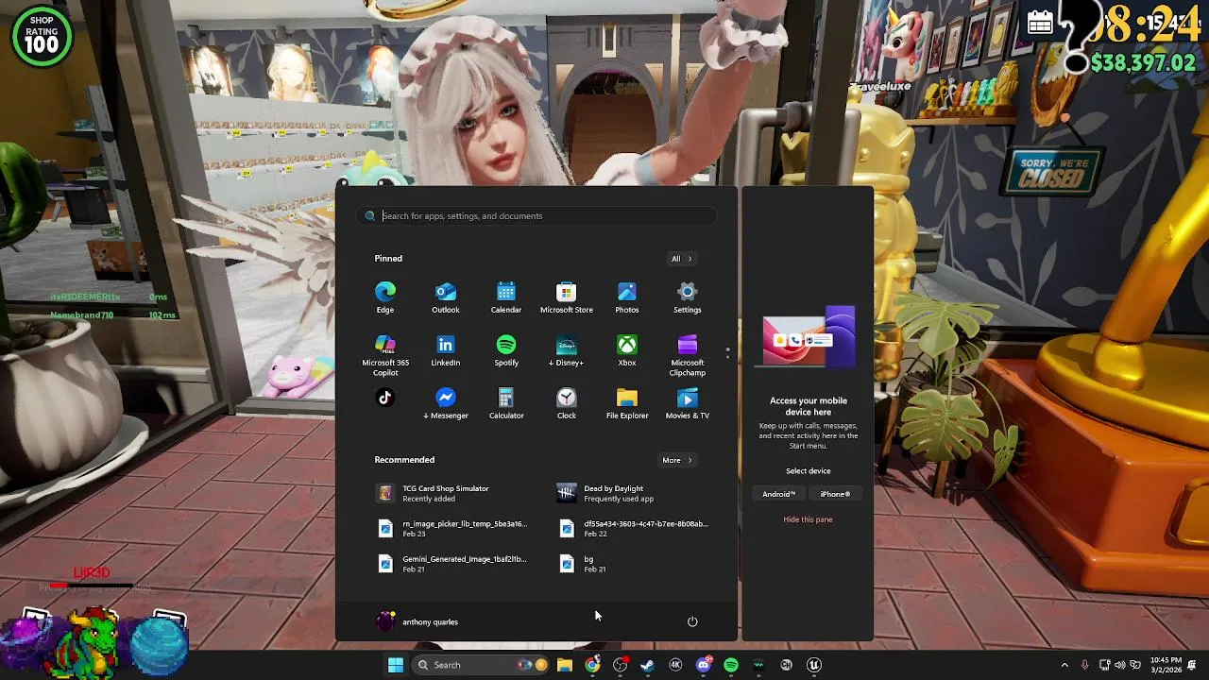The image size is (1209, 680).
Task: Click the microphone tray icon
Action: click(x=1084, y=665)
